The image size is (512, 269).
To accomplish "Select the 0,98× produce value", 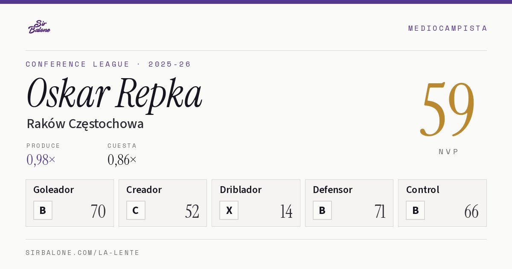I will (x=41, y=160).
